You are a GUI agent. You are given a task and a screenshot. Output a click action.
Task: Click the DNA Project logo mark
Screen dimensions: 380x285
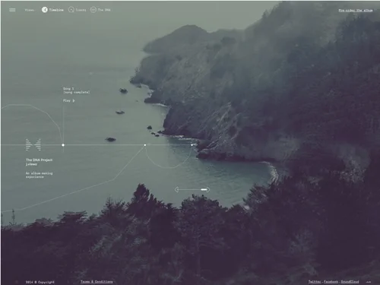[33, 144]
